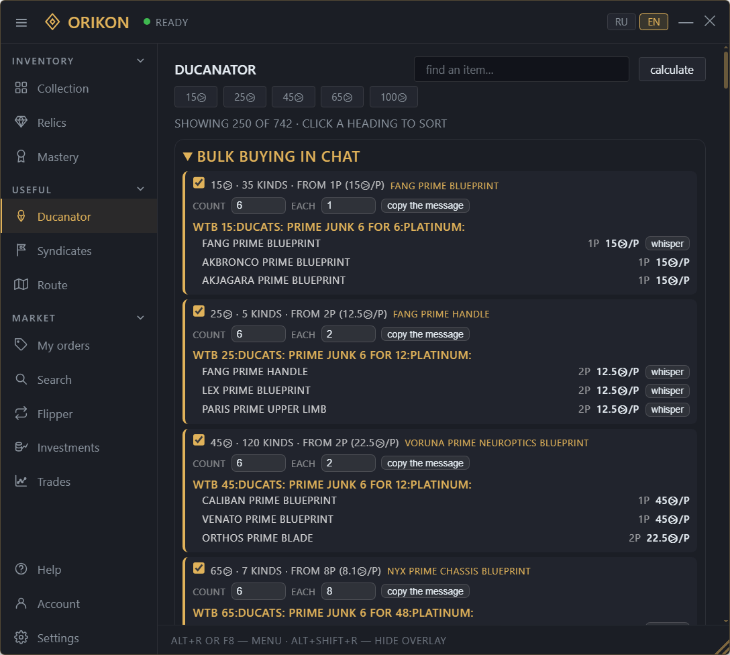This screenshot has width=730, height=655.
Task: Copy the message for 65 ducats group
Action: [425, 591]
